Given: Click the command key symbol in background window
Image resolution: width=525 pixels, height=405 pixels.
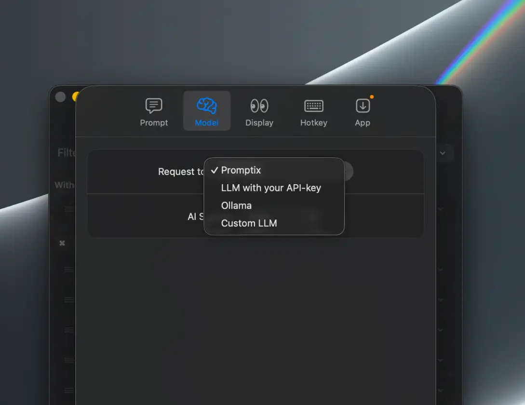Looking at the screenshot, I should point(62,243).
